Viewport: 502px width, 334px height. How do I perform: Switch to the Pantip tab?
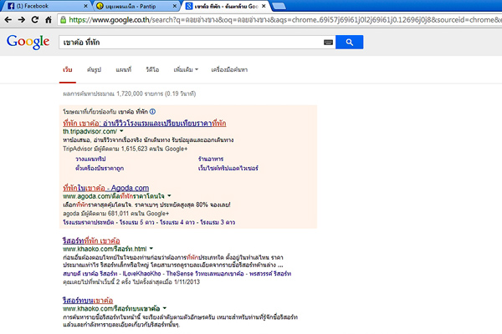pyautogui.click(x=136, y=6)
